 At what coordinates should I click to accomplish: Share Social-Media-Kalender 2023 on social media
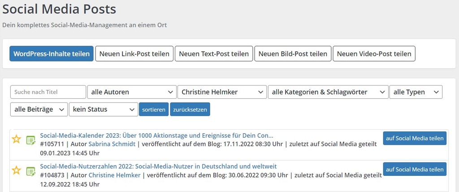tap(415, 138)
